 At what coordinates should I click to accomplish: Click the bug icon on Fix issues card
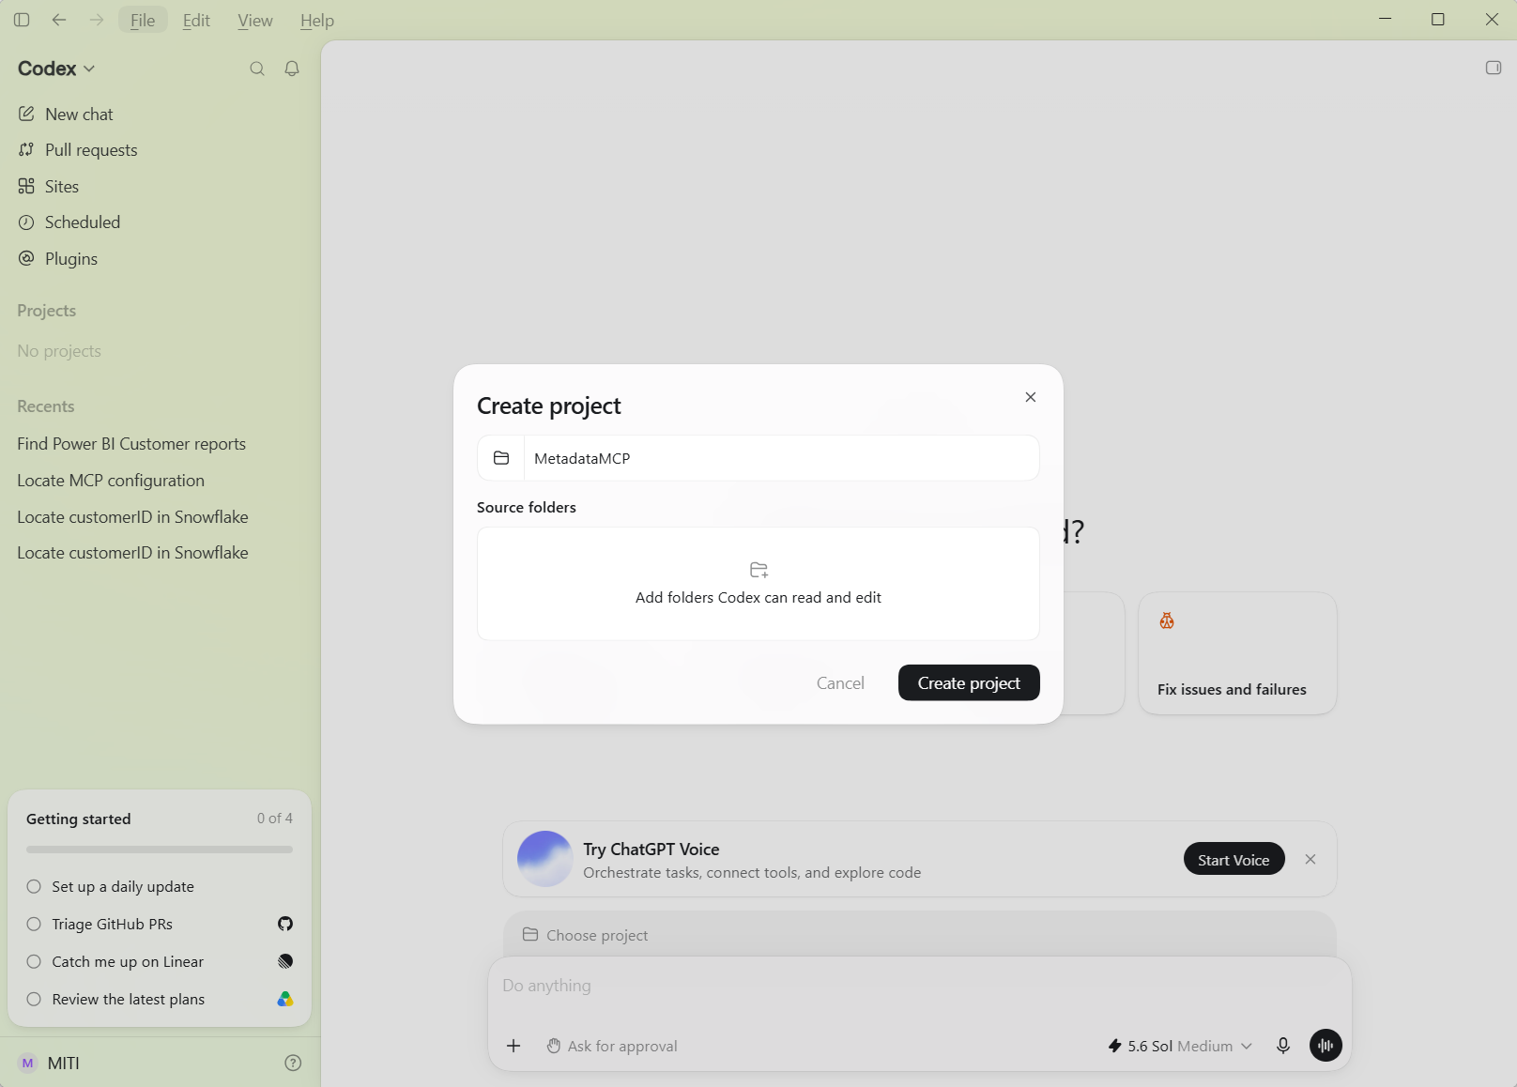point(1167,620)
